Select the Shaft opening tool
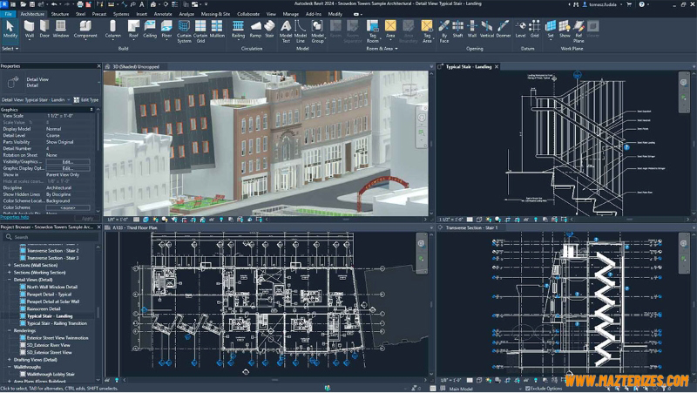The width and height of the screenshot is (697, 393). 458,30
